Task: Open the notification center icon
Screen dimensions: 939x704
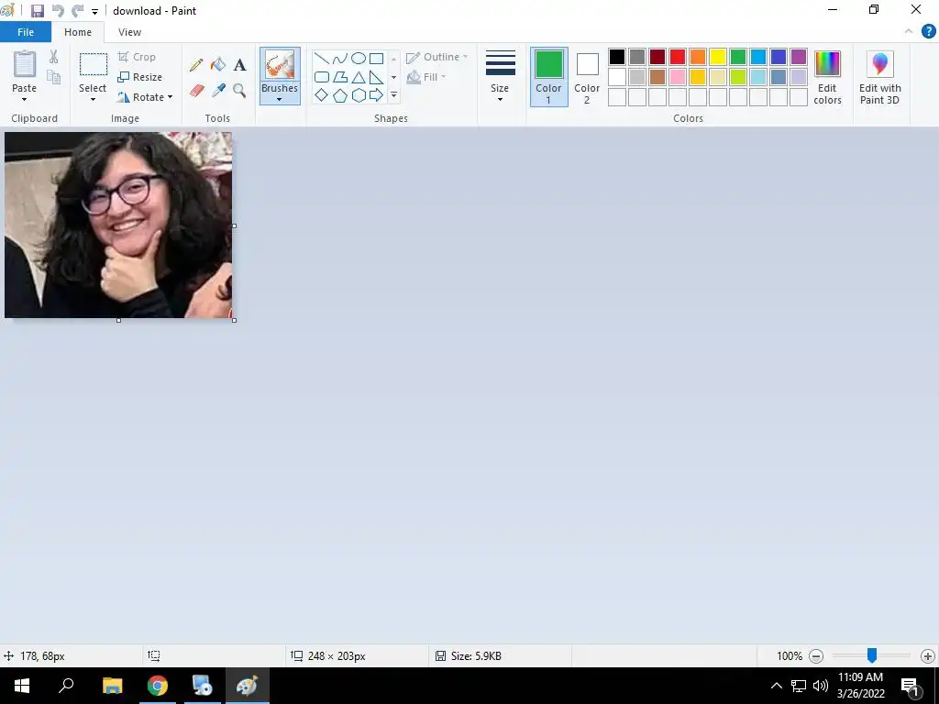Action: point(911,686)
